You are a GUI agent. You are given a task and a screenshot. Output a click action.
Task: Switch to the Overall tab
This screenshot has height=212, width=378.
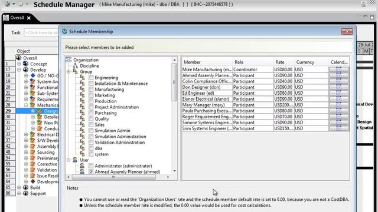tap(17, 18)
